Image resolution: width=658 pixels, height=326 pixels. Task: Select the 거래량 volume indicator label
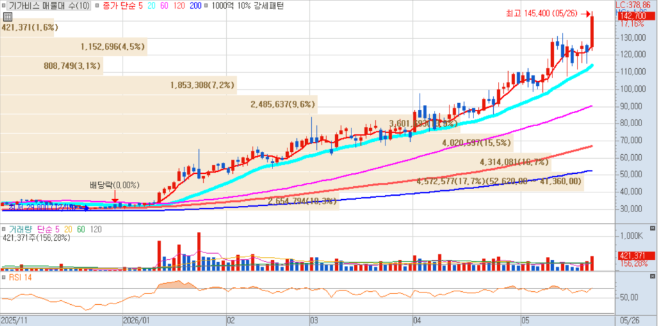pos(21,229)
